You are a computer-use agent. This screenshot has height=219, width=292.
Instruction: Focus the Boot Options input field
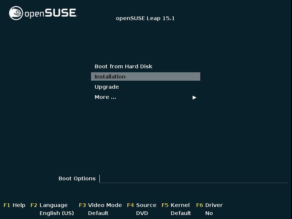pyautogui.click(x=193, y=179)
